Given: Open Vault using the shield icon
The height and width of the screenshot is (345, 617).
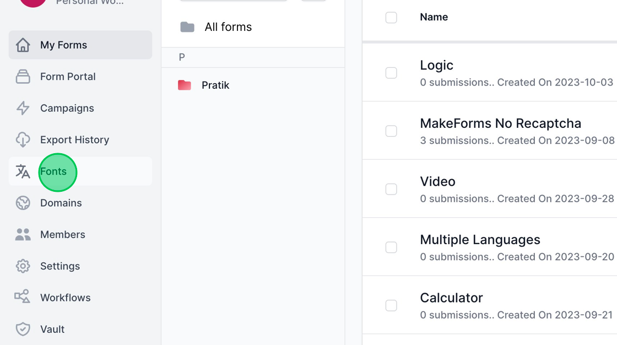Looking at the screenshot, I should [23, 329].
